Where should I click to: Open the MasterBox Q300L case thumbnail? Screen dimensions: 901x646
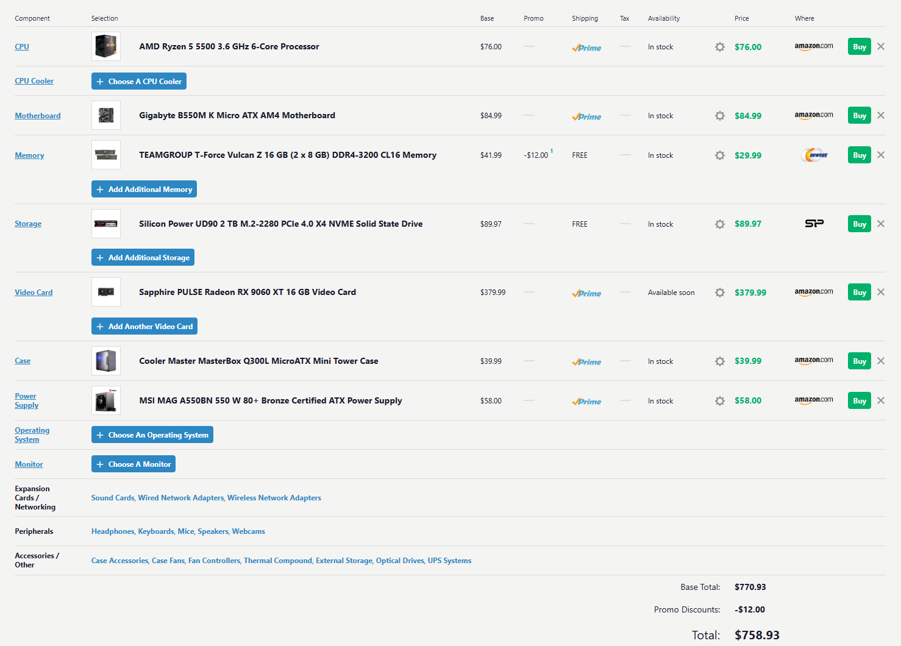pos(106,361)
